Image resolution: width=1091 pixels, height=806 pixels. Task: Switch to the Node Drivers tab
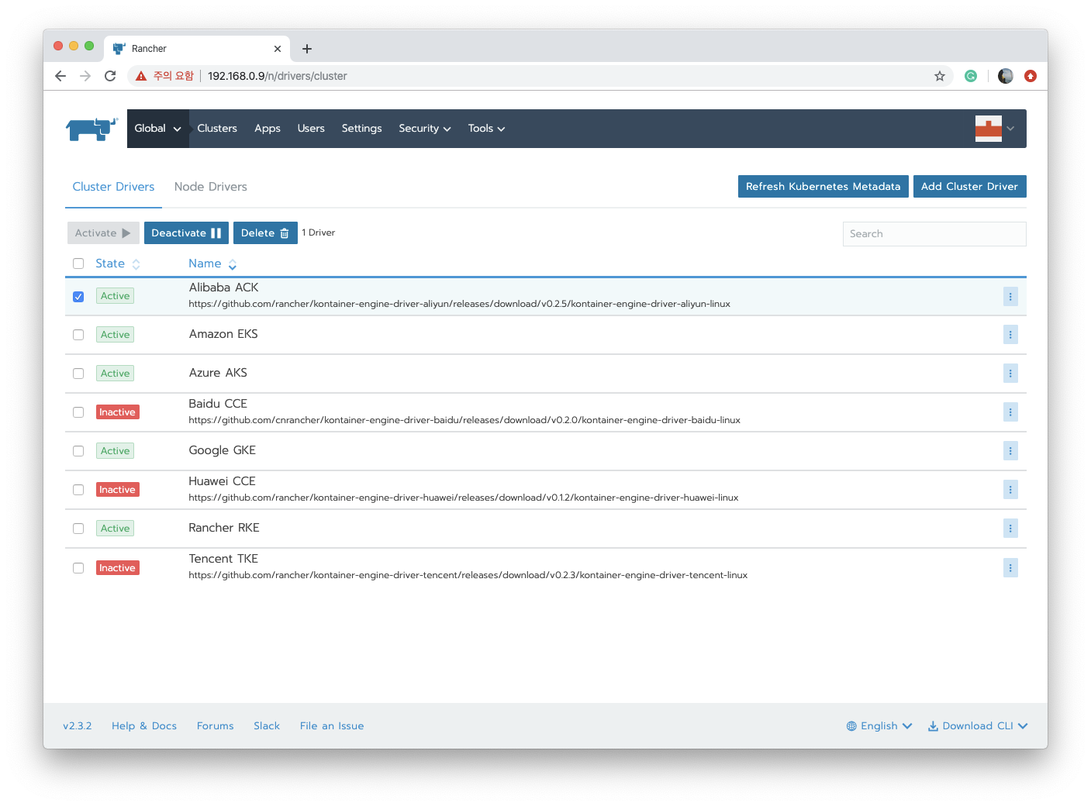pyautogui.click(x=211, y=187)
